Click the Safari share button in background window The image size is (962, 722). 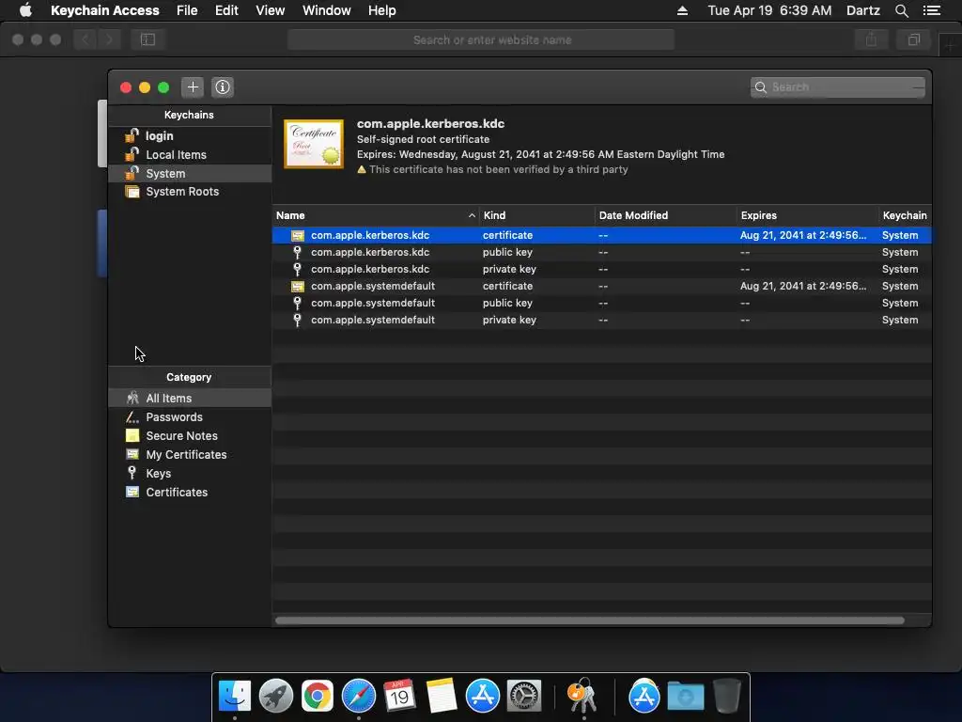[x=871, y=39]
